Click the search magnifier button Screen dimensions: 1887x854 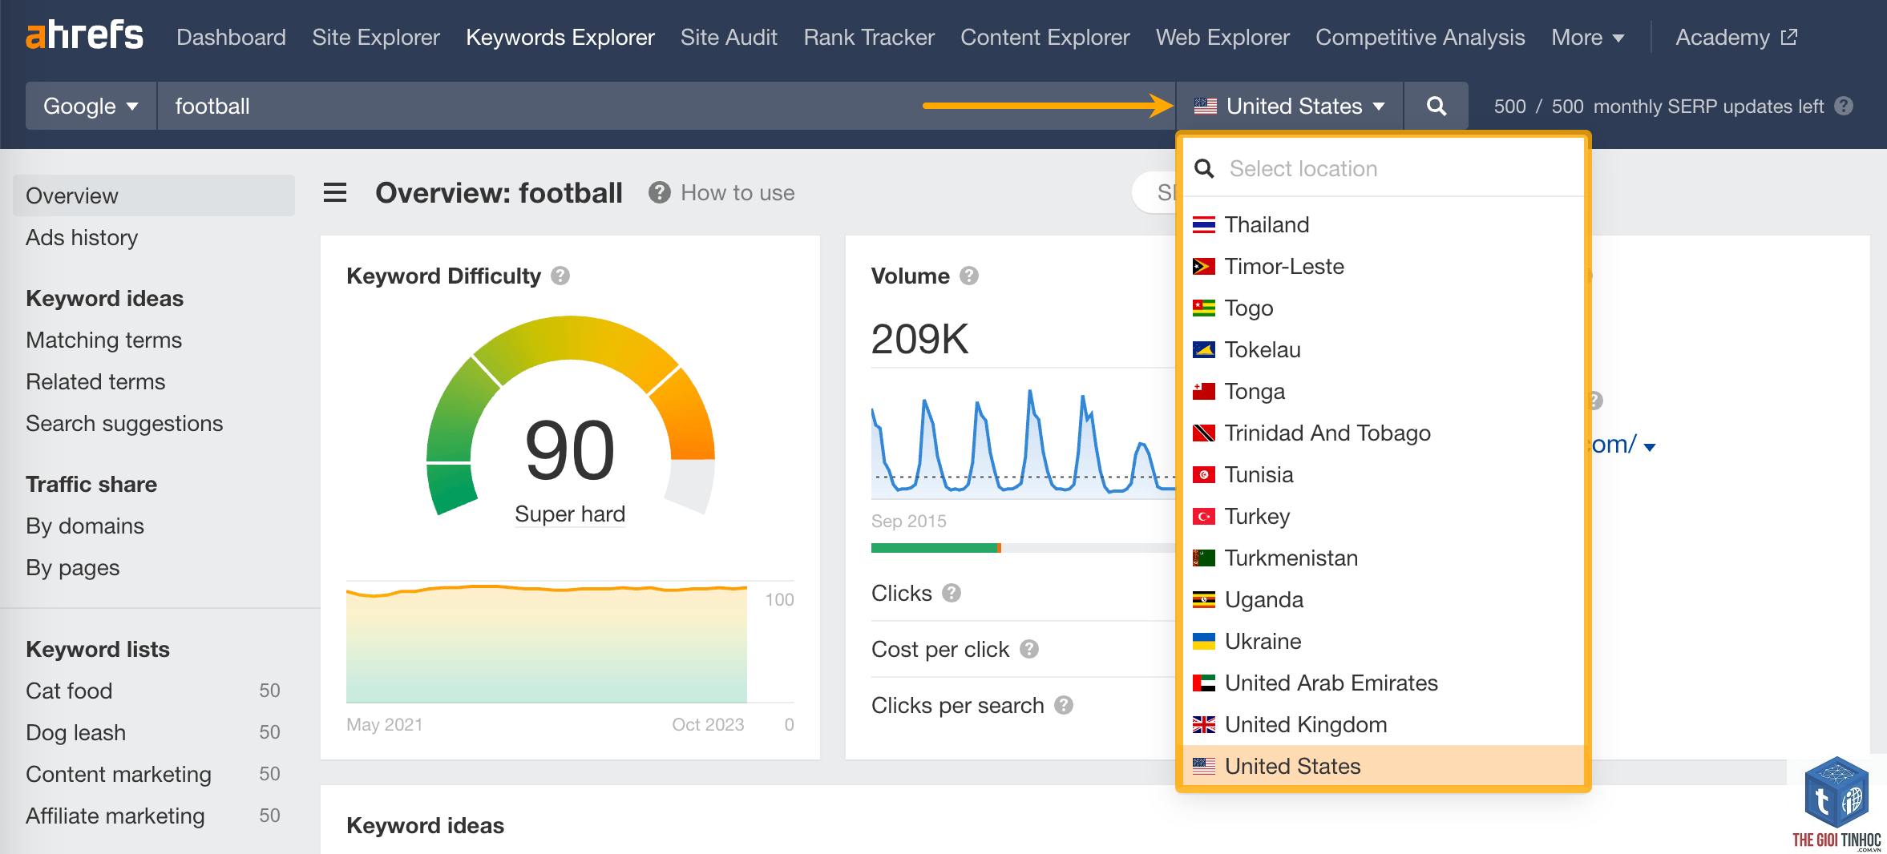(x=1436, y=106)
